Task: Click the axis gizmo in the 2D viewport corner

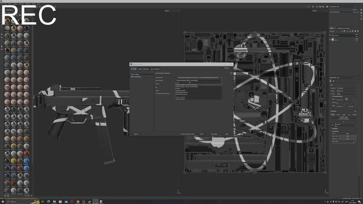Action: pyautogui.click(x=326, y=192)
